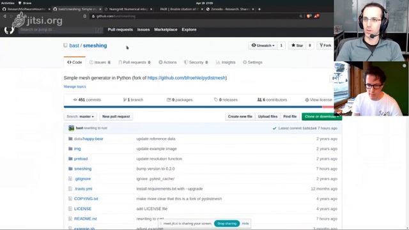View the 6 contributors
Image resolution: width=409 pixels, height=230 pixels.
(272, 100)
